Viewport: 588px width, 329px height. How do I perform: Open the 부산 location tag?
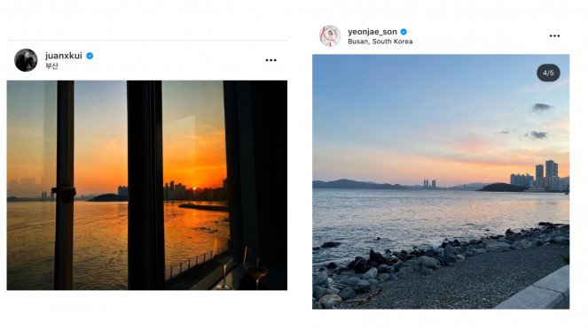[51, 65]
